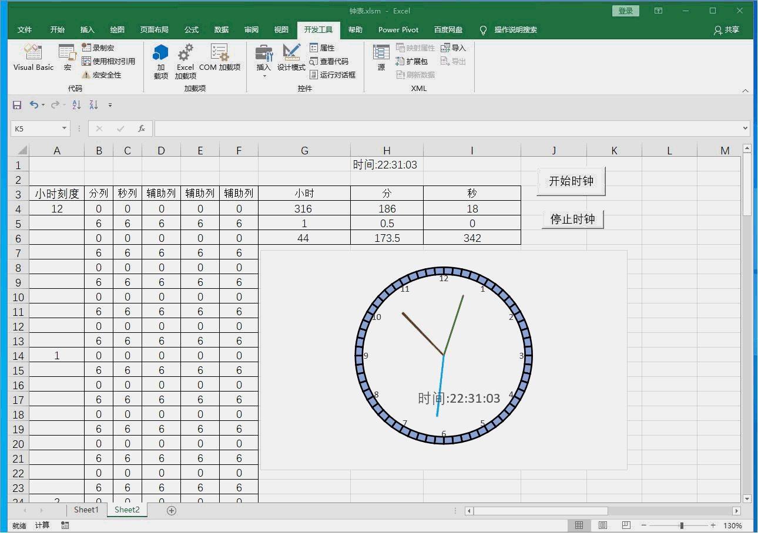Click the 登录 sign-in button
The image size is (758, 533).
(626, 11)
